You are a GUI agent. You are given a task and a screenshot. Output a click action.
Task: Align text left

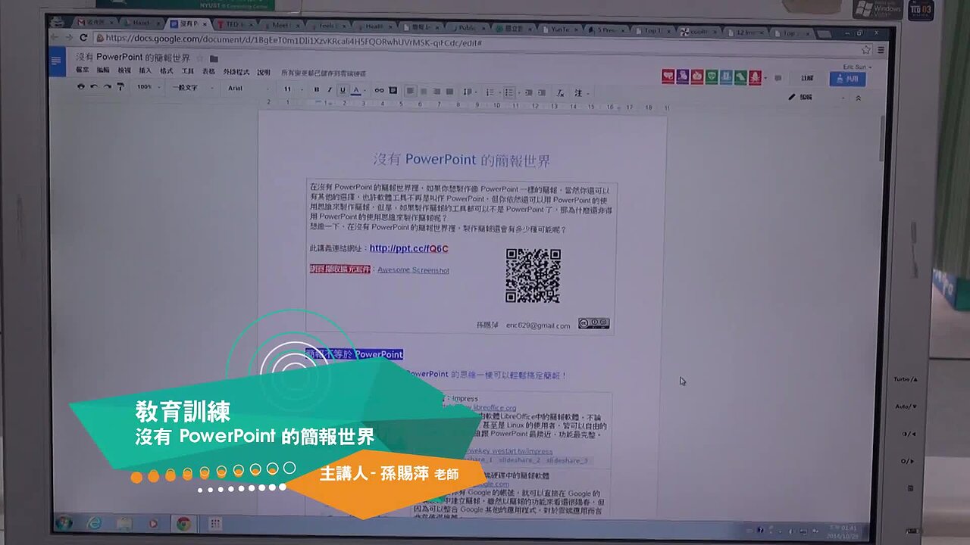[410, 91]
